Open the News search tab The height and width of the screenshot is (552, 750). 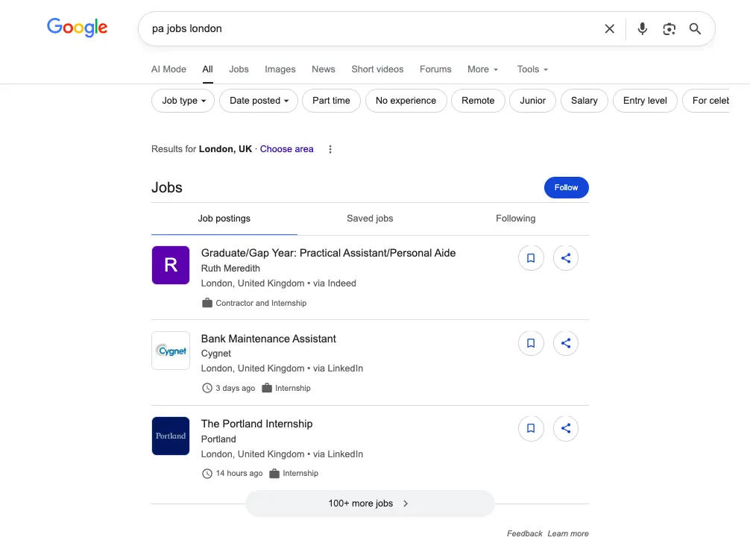pos(324,69)
